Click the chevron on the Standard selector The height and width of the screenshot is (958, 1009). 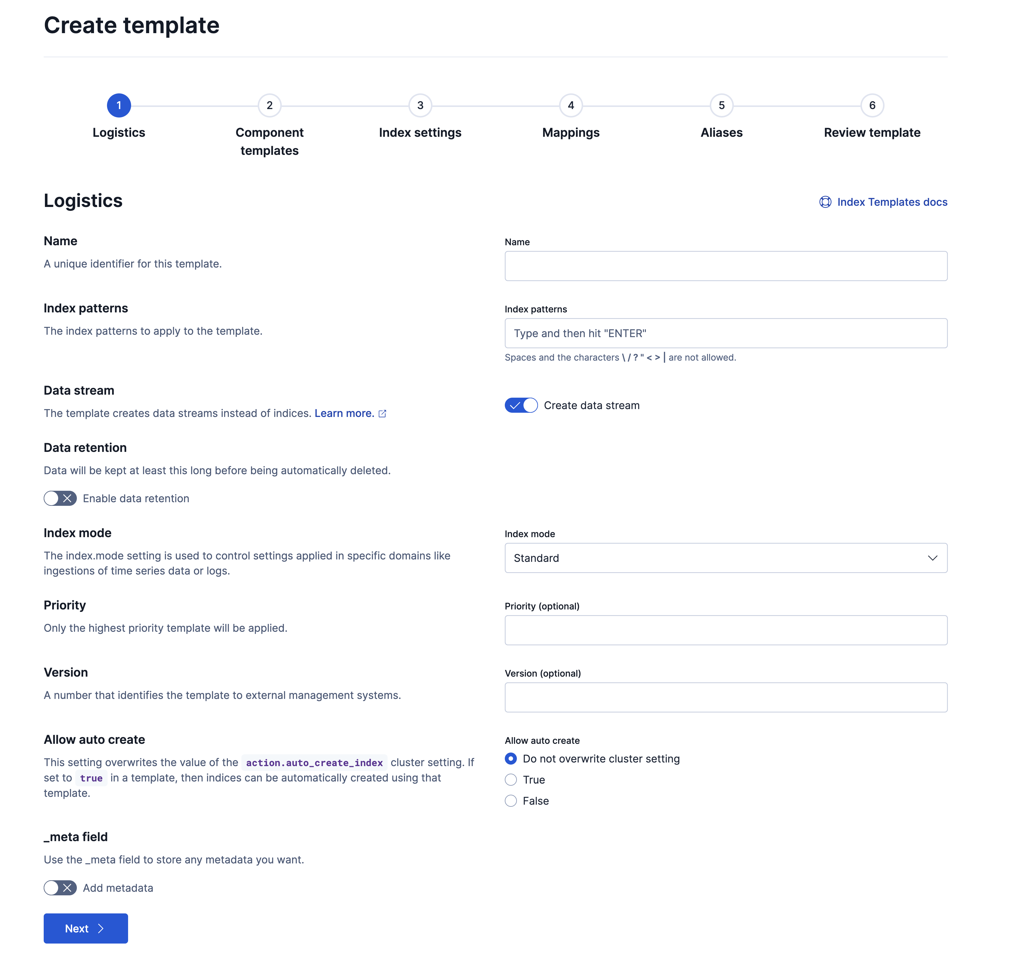point(933,558)
